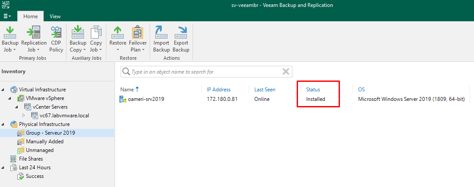Click the Export Backup ribbon button
The height and width of the screenshot is (187, 474).
181,39
